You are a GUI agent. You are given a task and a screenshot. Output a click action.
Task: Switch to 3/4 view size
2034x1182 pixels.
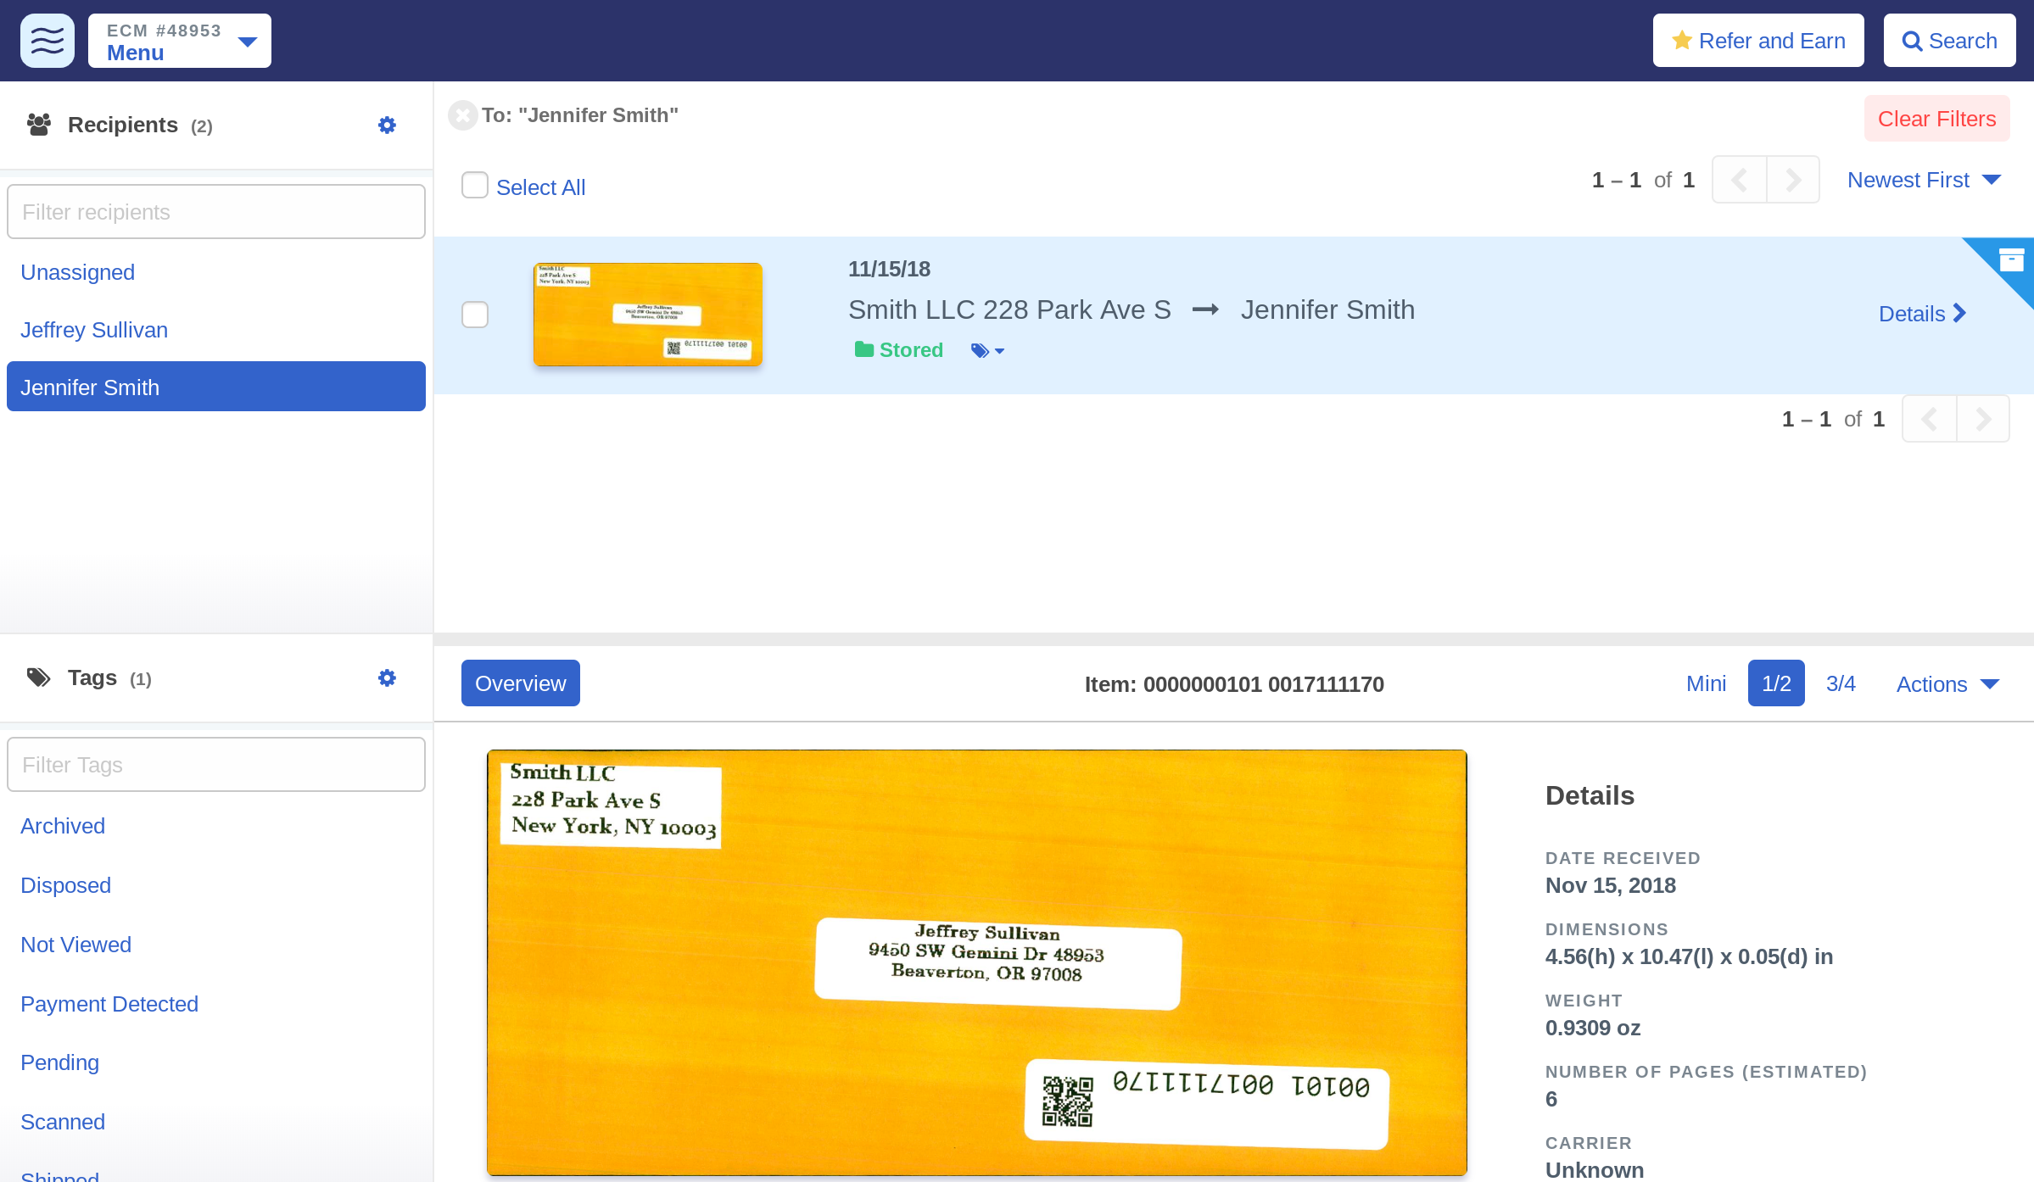(x=1841, y=683)
